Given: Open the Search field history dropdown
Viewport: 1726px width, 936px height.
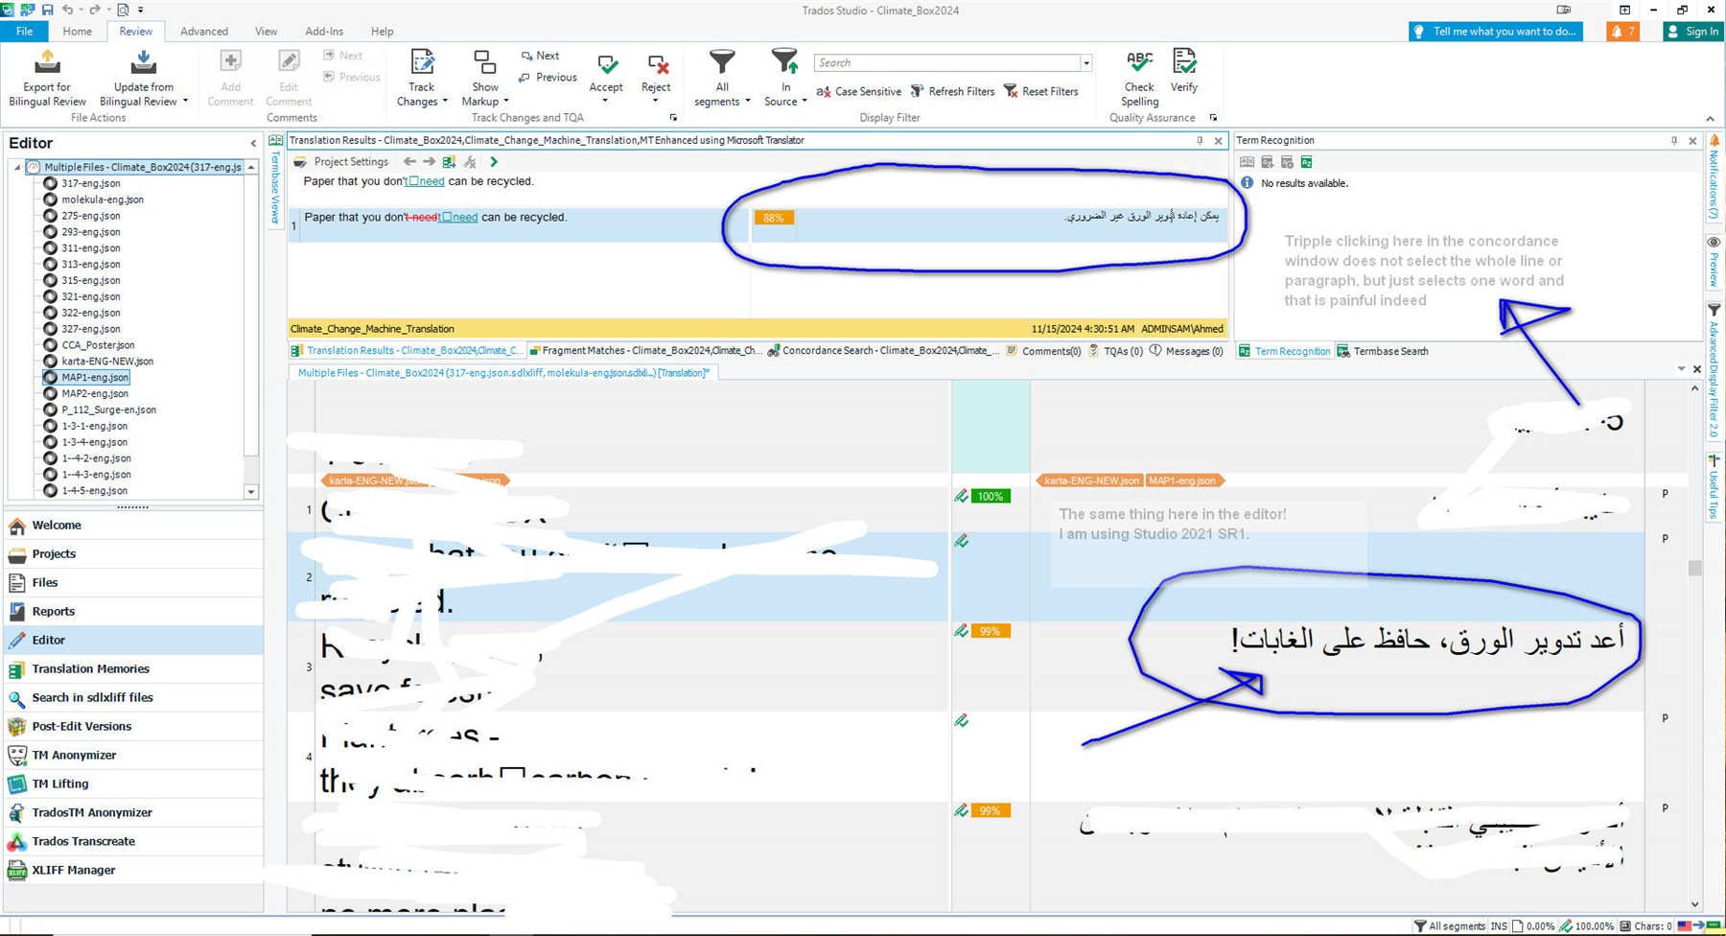Looking at the screenshot, I should coord(1086,63).
